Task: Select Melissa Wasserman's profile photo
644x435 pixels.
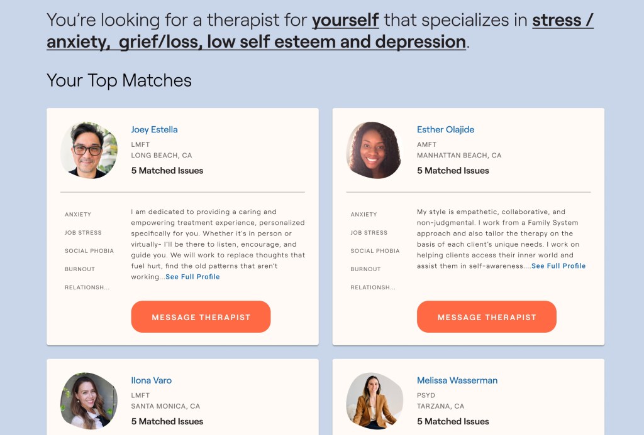Action: tap(374, 401)
